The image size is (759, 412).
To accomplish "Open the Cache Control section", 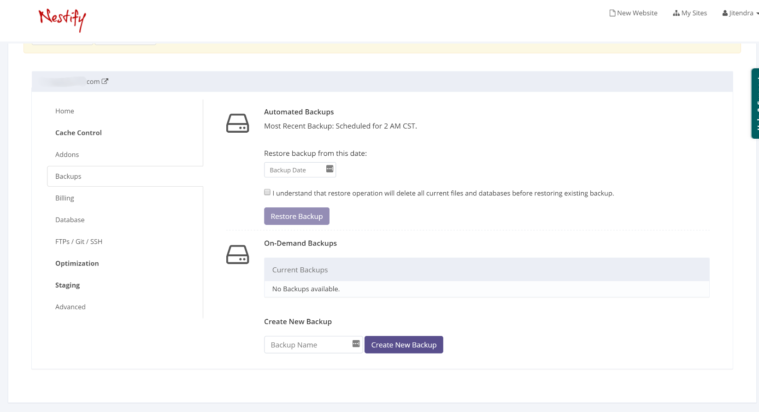I will tap(78, 133).
